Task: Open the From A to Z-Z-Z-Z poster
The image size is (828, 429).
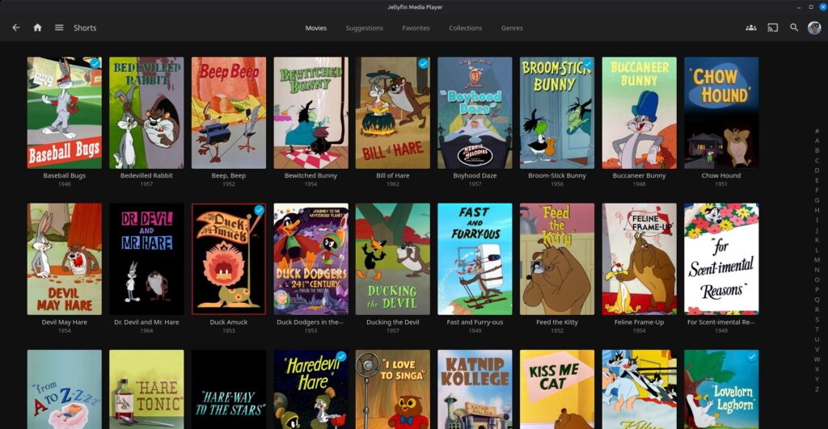Action: 65,389
